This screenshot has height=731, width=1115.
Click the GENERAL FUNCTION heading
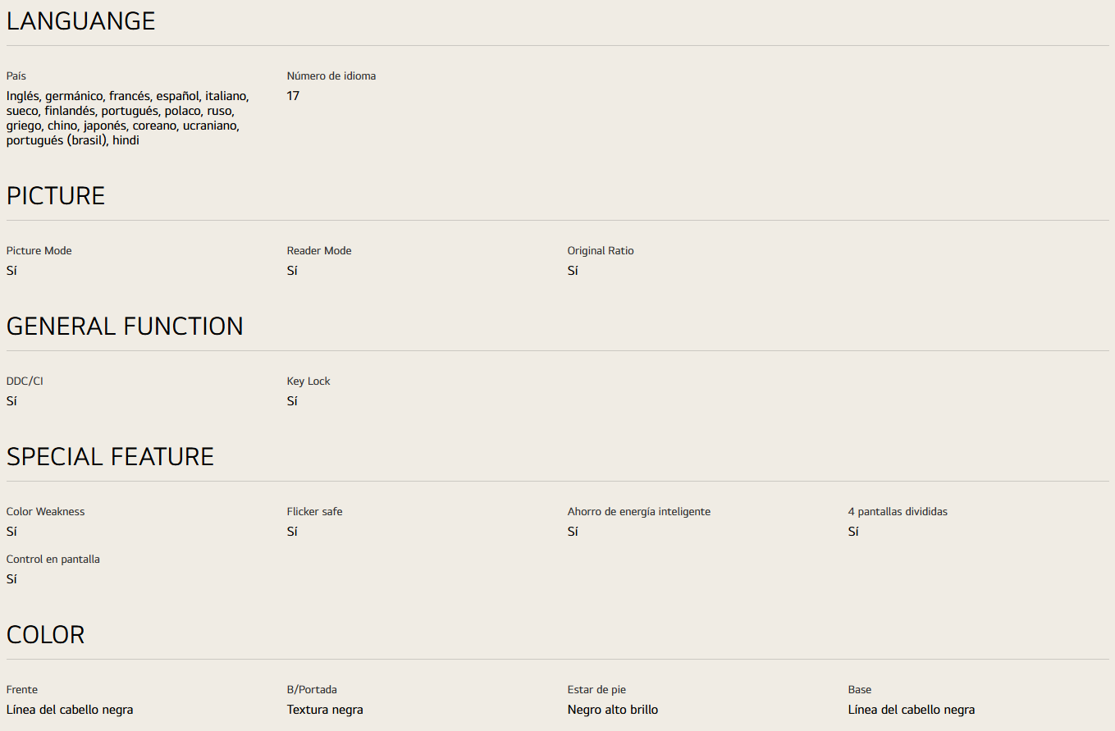point(125,327)
